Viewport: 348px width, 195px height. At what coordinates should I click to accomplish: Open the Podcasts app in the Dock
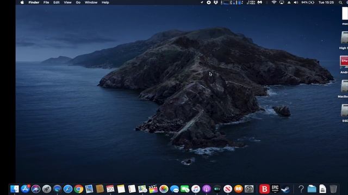tap(207, 189)
